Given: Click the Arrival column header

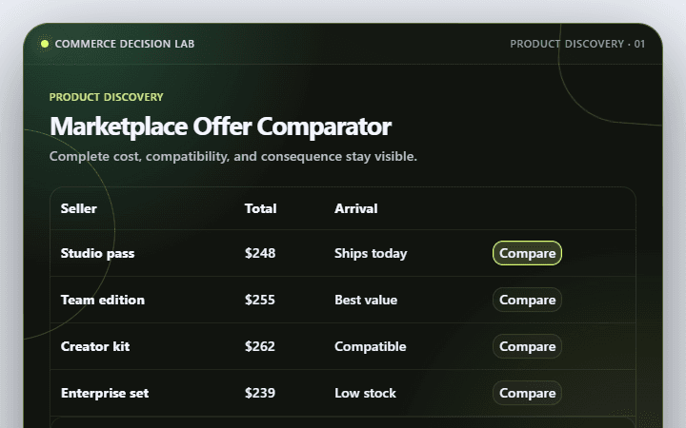Looking at the screenshot, I should [355, 208].
